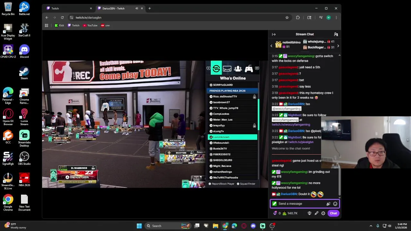Open the Kick bookmark
This screenshot has width=411, height=231.
(59, 25)
